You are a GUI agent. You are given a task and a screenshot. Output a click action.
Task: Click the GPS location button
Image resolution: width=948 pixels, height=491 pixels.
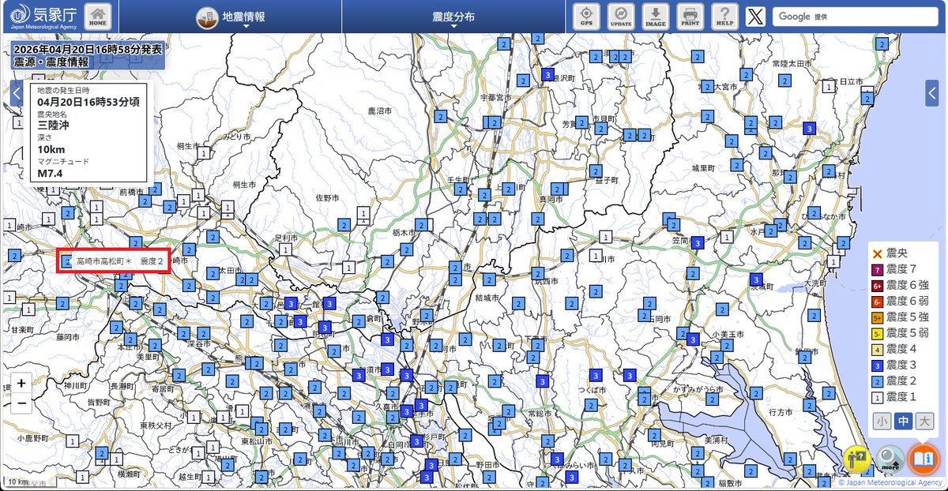(x=587, y=16)
